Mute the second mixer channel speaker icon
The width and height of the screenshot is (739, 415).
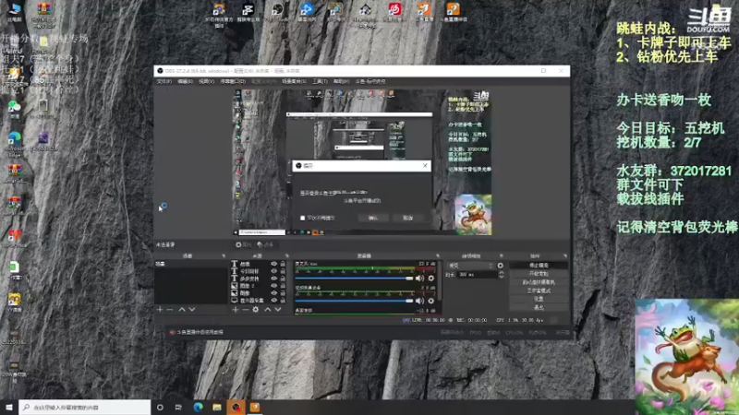[x=420, y=301]
